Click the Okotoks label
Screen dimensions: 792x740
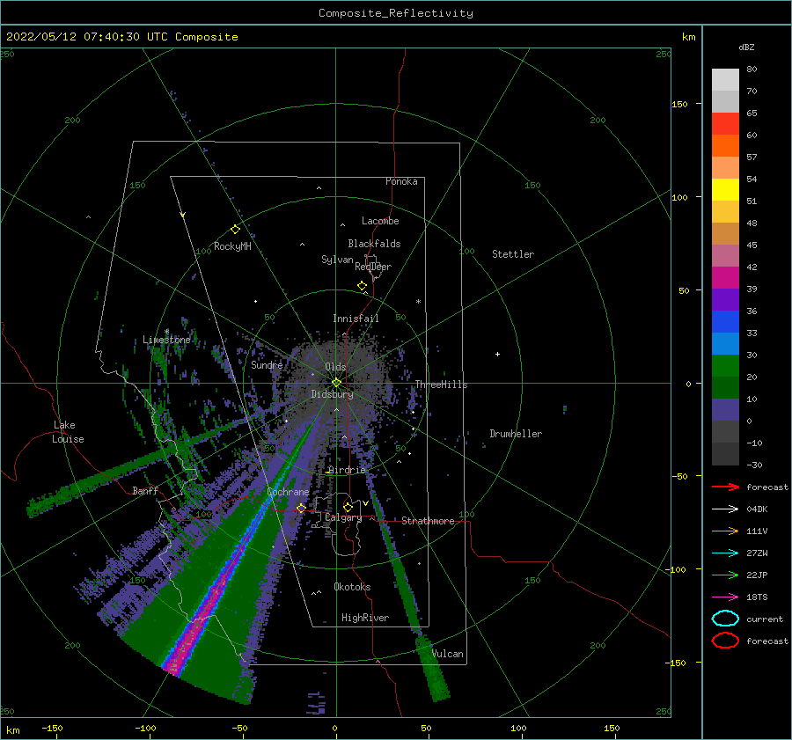point(353,587)
